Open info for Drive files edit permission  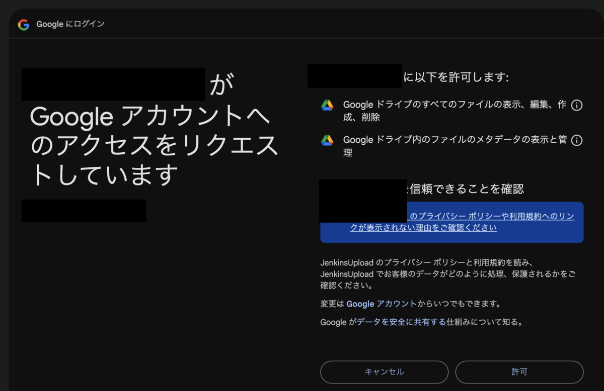577,105
